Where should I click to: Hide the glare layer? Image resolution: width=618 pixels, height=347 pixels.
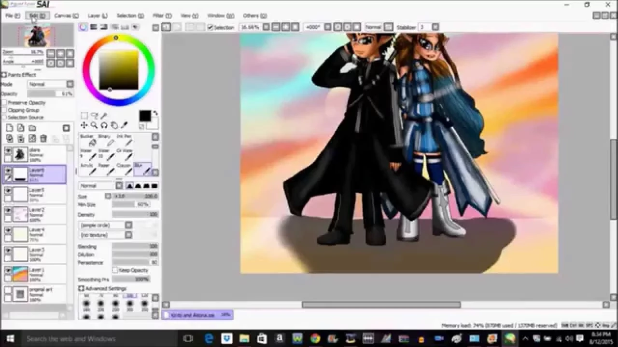[8, 150]
